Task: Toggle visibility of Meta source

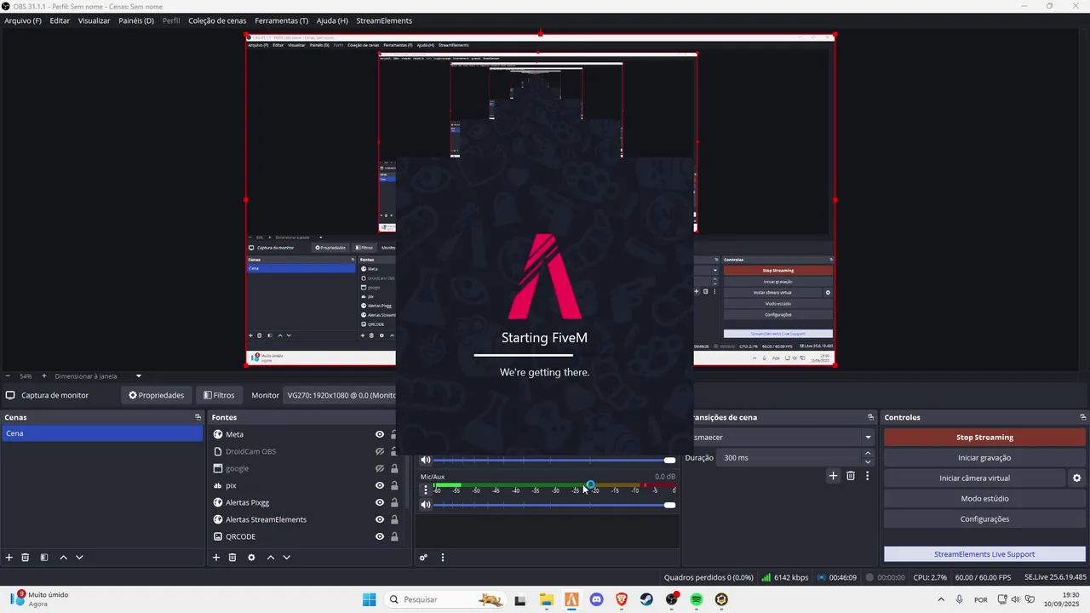Action: click(x=380, y=434)
